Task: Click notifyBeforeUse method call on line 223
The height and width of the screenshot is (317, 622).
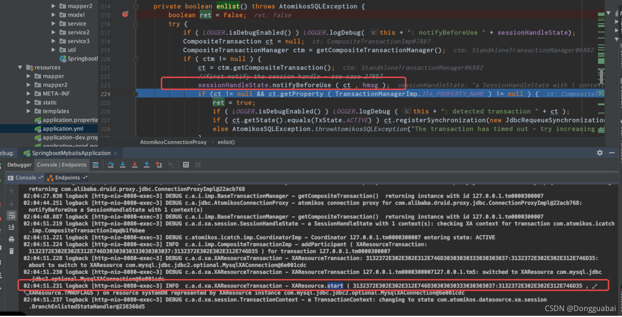Action: point(302,85)
